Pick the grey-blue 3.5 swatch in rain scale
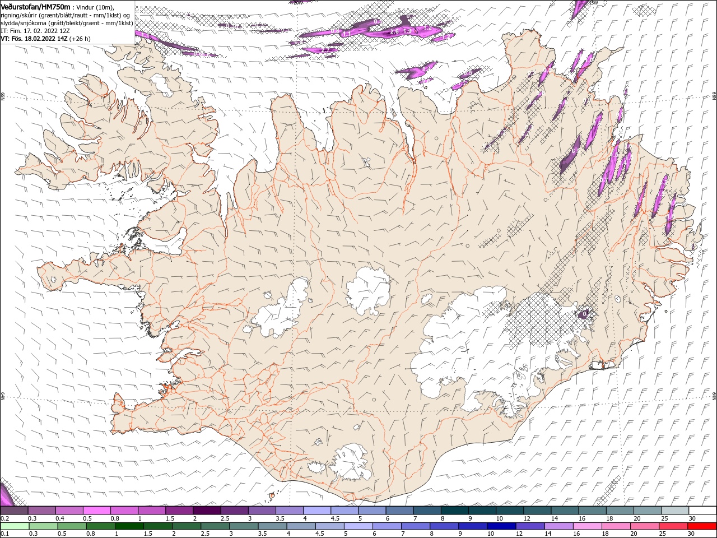 tap(272, 526)
